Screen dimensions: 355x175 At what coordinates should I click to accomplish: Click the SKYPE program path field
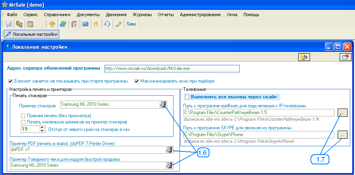tap(259, 134)
